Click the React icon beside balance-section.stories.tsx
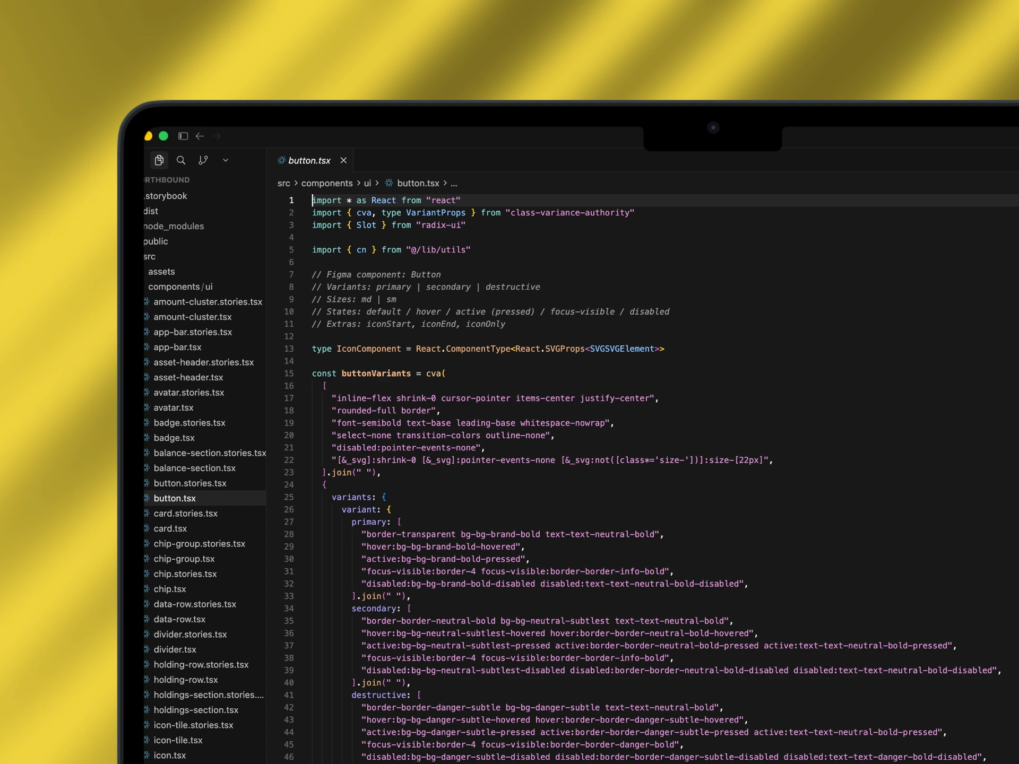This screenshot has width=1019, height=764. click(146, 453)
